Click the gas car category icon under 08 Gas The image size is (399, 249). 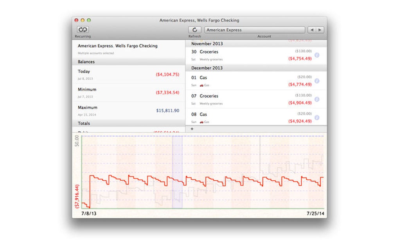point(201,122)
